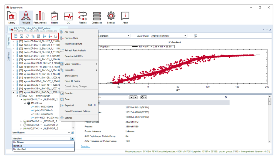The height and width of the screenshot is (160, 278).
Task: Jump to the next search result arrow
Action: tap(135, 97)
